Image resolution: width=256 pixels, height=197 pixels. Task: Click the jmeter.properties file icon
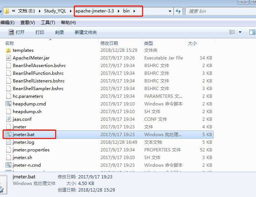coord(8,150)
